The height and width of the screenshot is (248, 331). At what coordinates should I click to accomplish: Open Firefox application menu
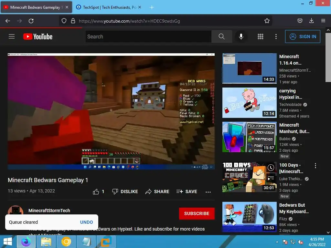pos(323,21)
